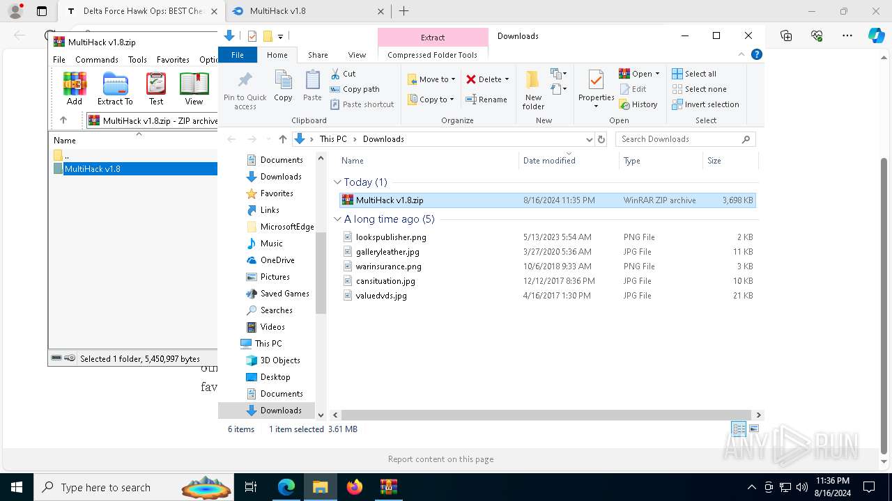Click the Rename button in Organize
The width and height of the screenshot is (892, 501).
click(x=486, y=100)
